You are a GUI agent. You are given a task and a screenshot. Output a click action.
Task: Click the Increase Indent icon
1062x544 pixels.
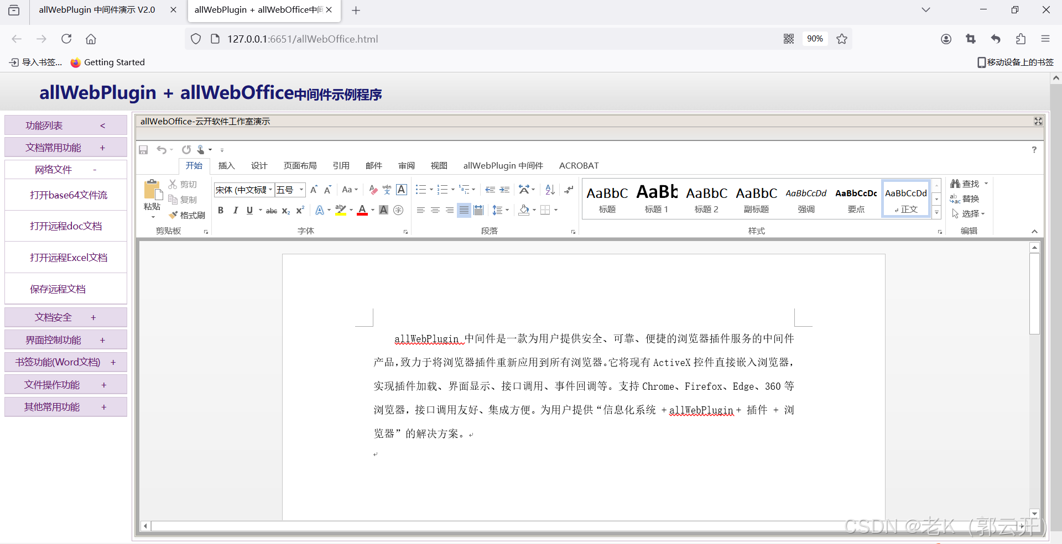tap(504, 190)
